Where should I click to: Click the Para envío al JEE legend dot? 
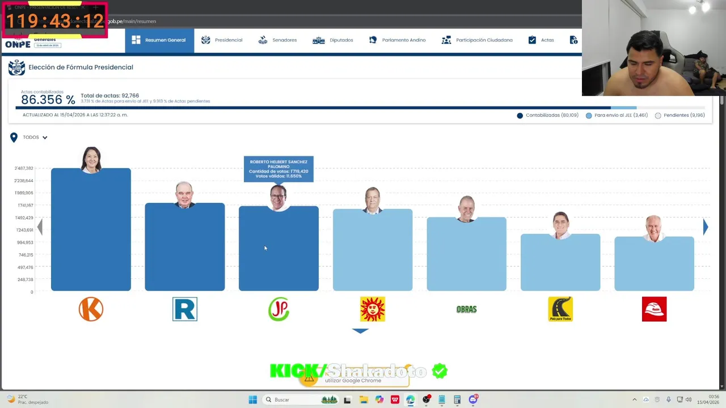589,116
